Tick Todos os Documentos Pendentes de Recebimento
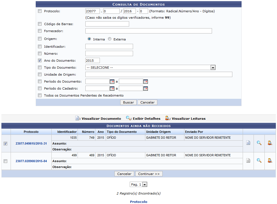Screen dimensions: 277x204 coord(40,95)
